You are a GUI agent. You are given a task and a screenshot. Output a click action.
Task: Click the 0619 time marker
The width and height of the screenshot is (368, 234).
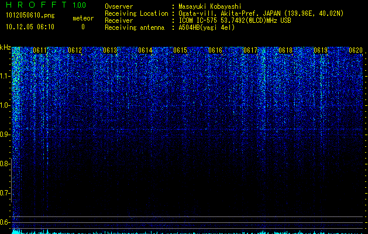tap(321, 50)
